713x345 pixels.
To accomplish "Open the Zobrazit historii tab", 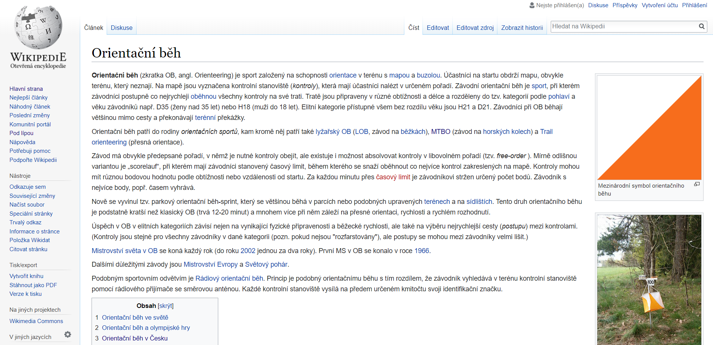I will point(522,28).
